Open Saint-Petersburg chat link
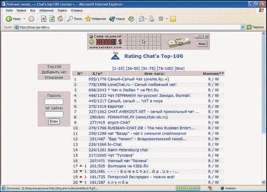 (x=128, y=150)
